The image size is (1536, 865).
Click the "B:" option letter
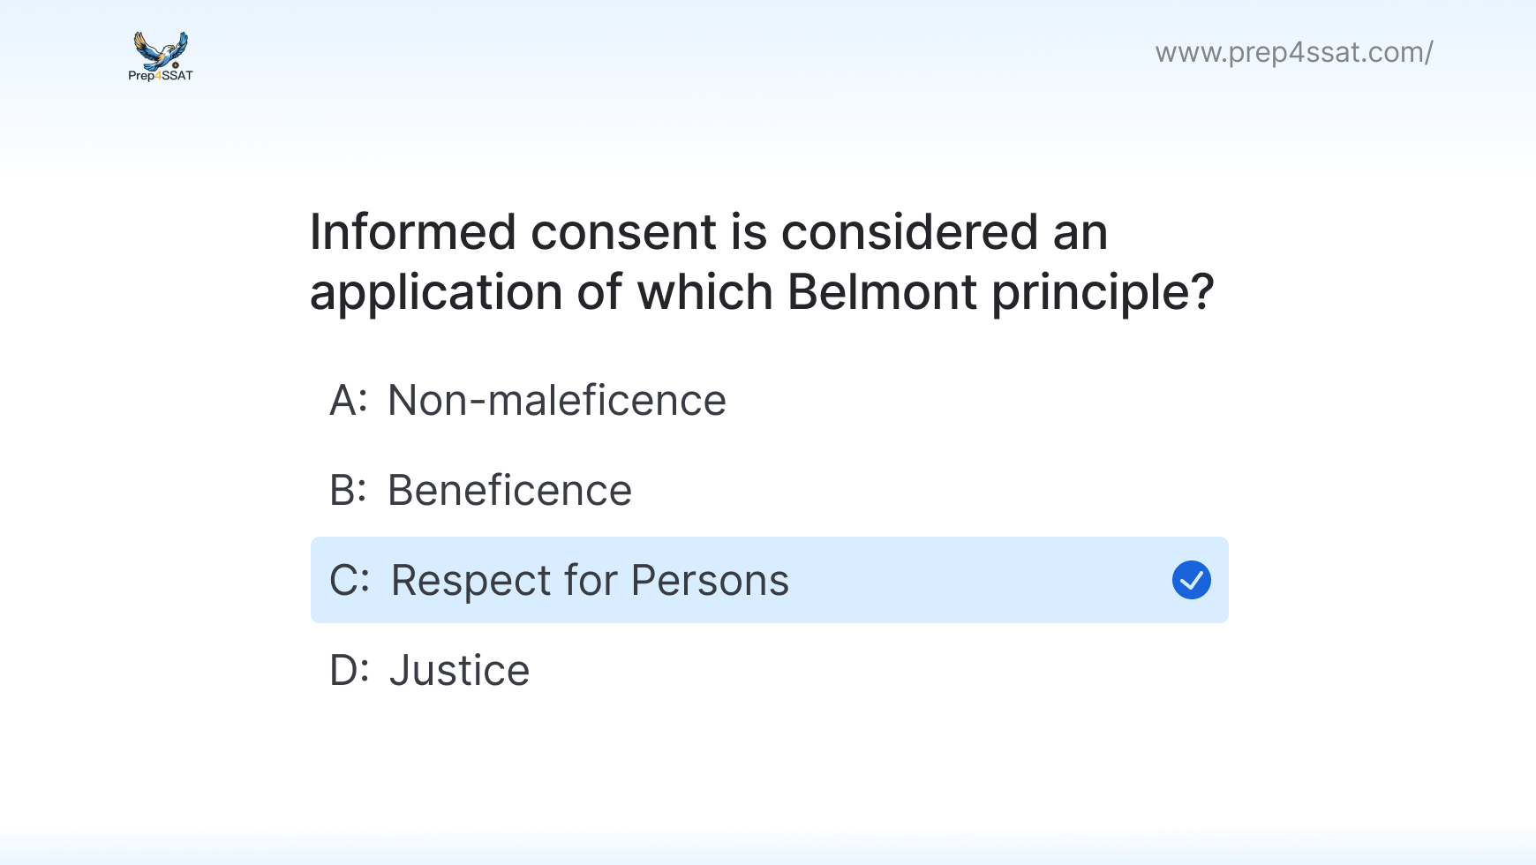coord(348,490)
